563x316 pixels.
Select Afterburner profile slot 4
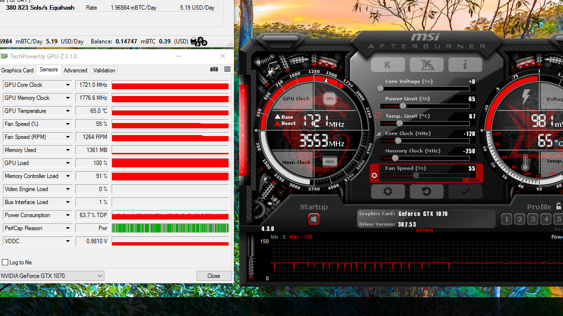(x=546, y=219)
